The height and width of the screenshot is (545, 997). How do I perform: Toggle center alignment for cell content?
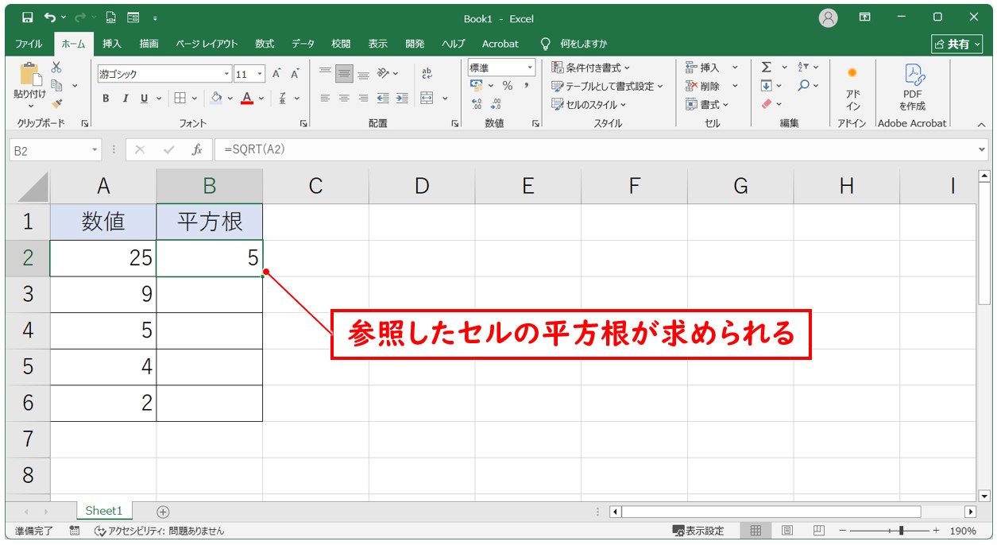343,98
